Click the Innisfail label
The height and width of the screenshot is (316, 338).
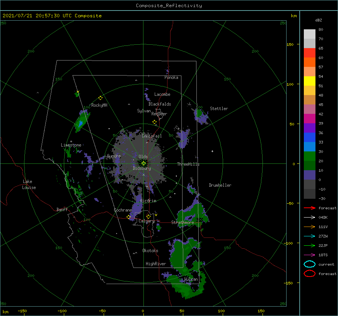click(152, 136)
